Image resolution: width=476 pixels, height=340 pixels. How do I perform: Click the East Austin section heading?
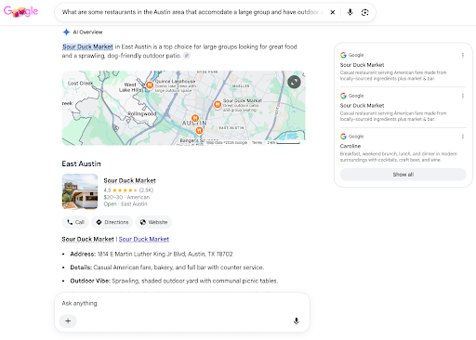pyautogui.click(x=81, y=163)
